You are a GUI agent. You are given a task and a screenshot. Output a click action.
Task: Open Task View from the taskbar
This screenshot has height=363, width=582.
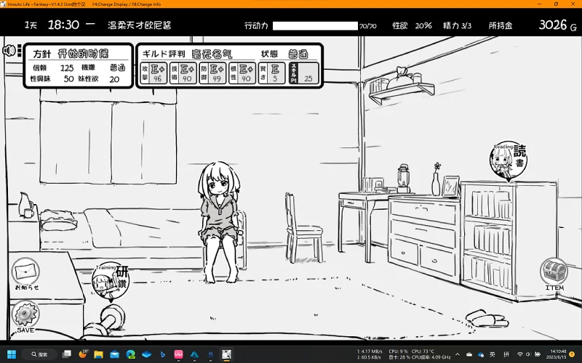[x=67, y=354]
